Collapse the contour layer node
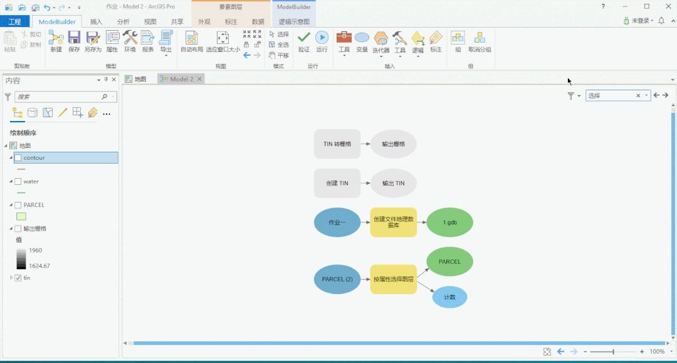677x363 pixels. pyautogui.click(x=11, y=158)
